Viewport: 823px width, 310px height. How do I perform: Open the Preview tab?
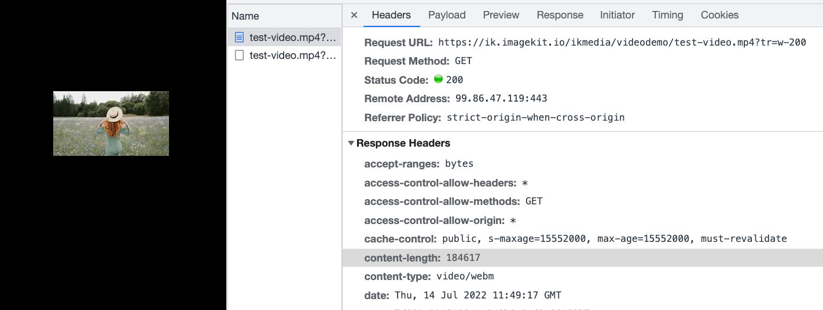501,16
